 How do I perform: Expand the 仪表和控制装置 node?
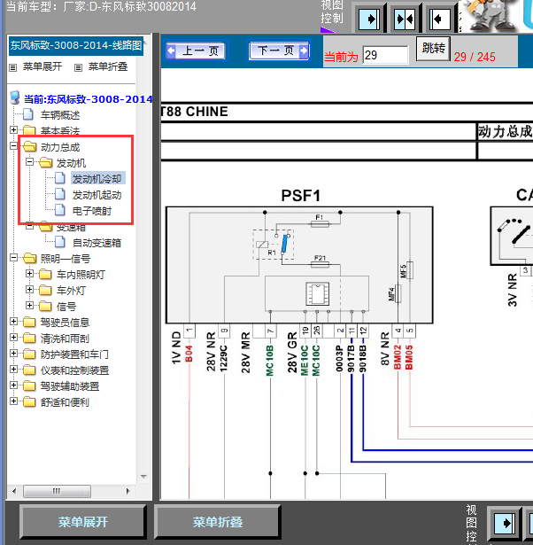pyautogui.click(x=13, y=370)
